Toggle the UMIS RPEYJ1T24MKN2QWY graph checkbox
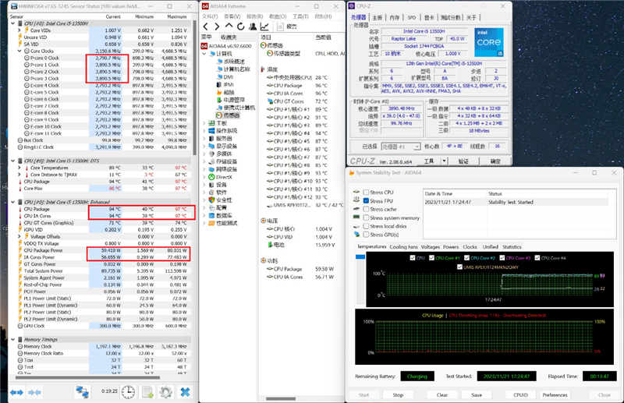624x403 pixels. 459,267
